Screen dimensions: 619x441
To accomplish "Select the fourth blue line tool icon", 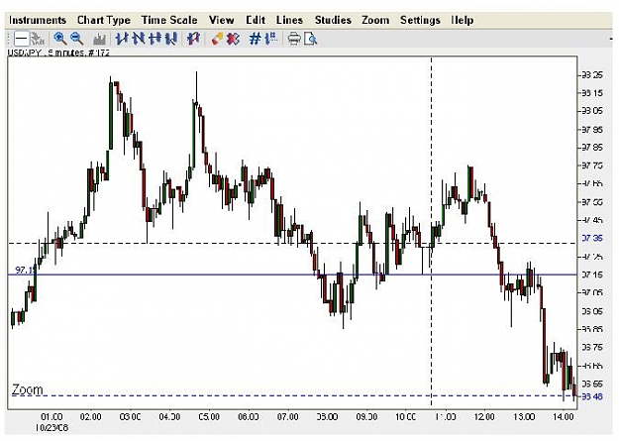I will (x=171, y=39).
